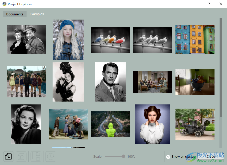The height and width of the screenshot is (165, 227).
Task: Select the winding road yellow jacket thumbnail
Action: [110, 124]
